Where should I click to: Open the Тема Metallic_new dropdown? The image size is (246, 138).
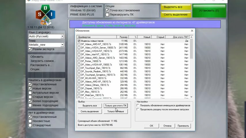pyautogui.click(x=62, y=45)
